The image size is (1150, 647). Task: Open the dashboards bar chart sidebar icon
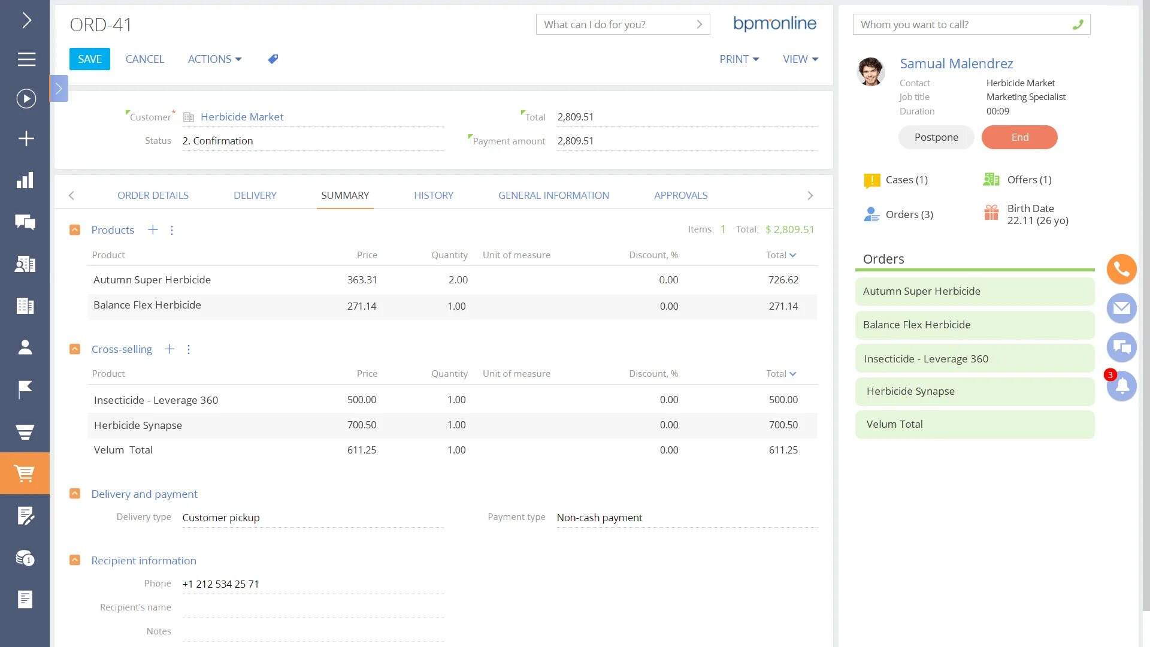(x=25, y=180)
